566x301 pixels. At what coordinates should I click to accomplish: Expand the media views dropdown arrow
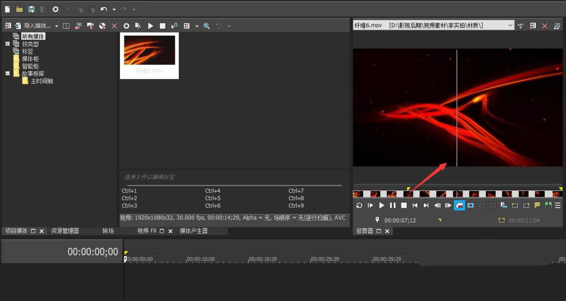coord(197,26)
